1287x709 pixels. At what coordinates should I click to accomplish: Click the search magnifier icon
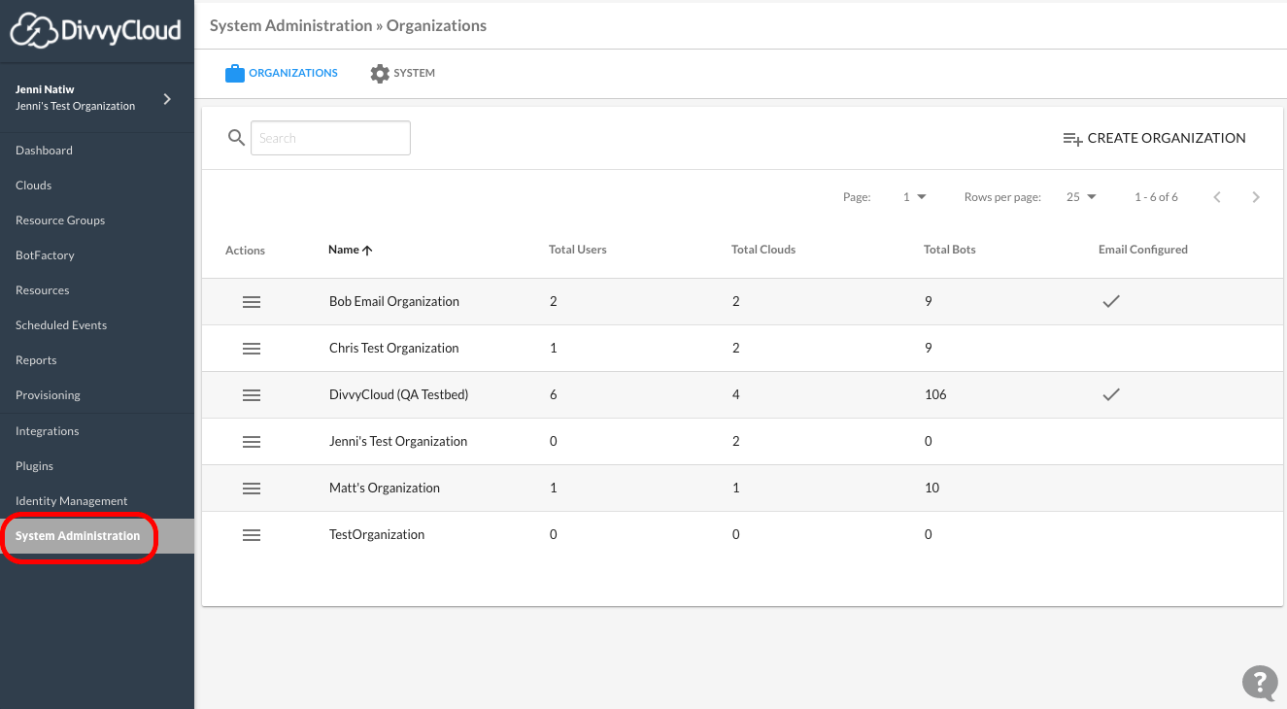point(236,138)
